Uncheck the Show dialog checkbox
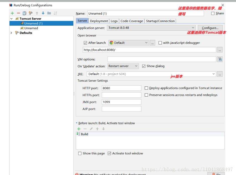The width and height of the screenshot is (236, 175). tap(144, 66)
